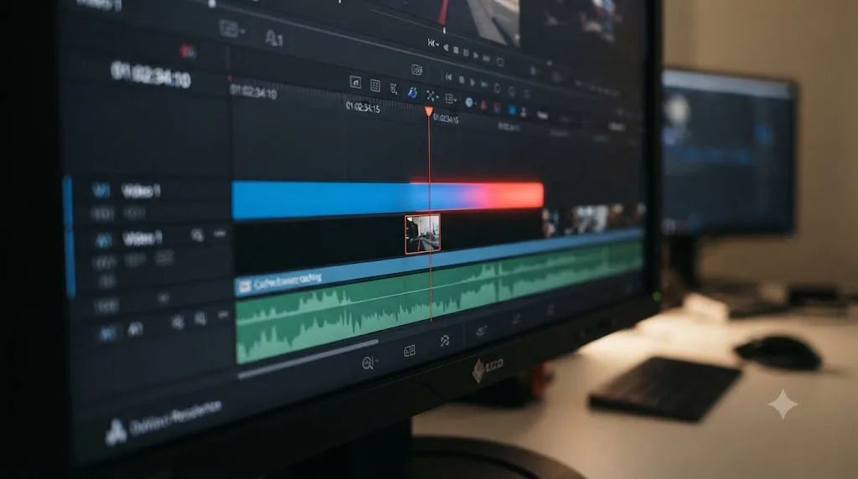858x479 pixels.
Task: Click the red indicator icon above the timecode
Action: (188, 51)
